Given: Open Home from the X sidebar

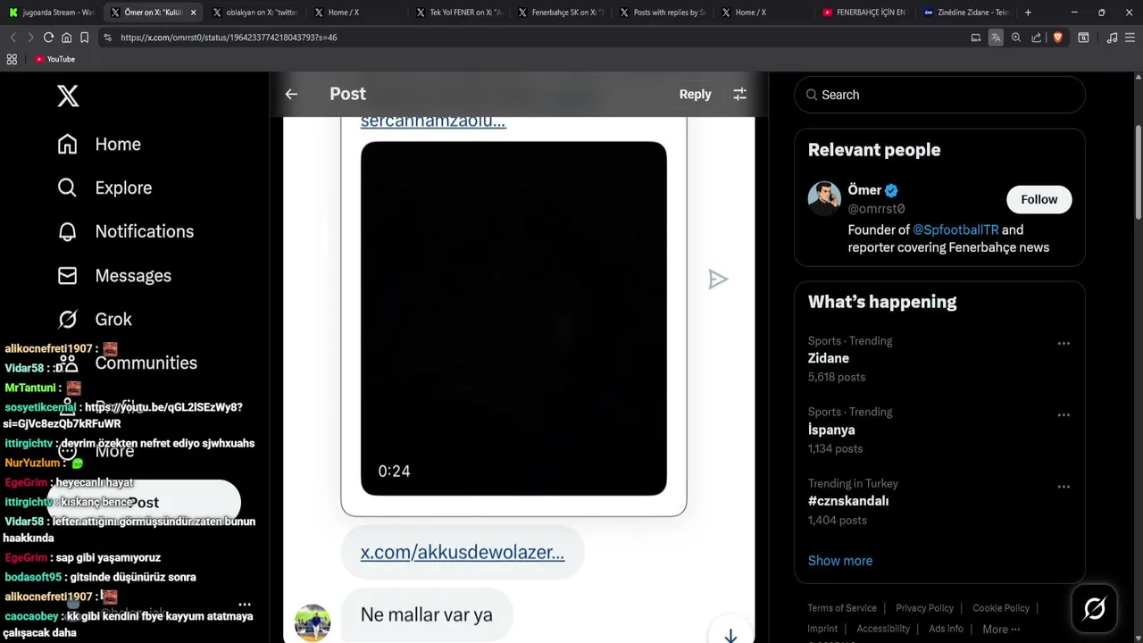Looking at the screenshot, I should click(99, 144).
